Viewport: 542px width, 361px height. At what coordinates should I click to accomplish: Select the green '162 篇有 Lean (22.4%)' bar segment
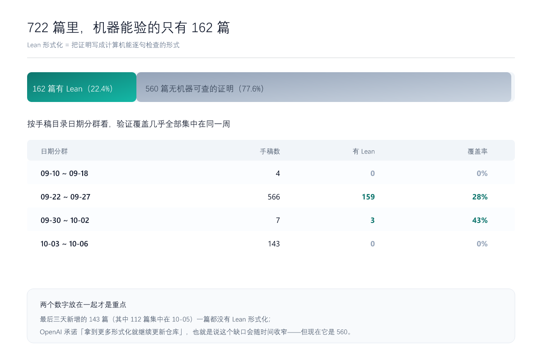coord(82,87)
